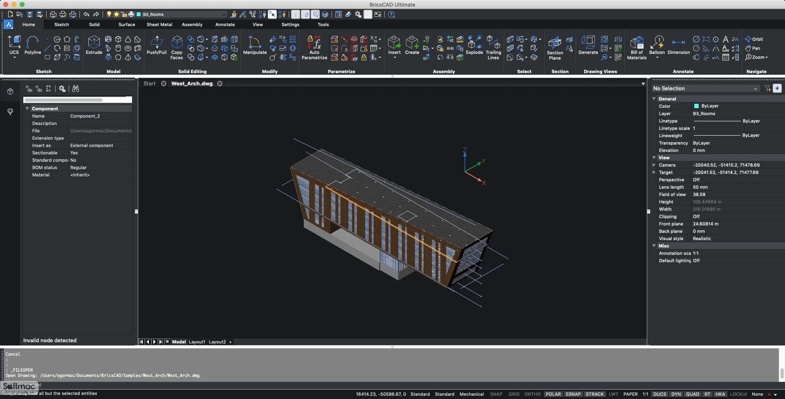Toggle LWT lineweight display

tap(613, 394)
